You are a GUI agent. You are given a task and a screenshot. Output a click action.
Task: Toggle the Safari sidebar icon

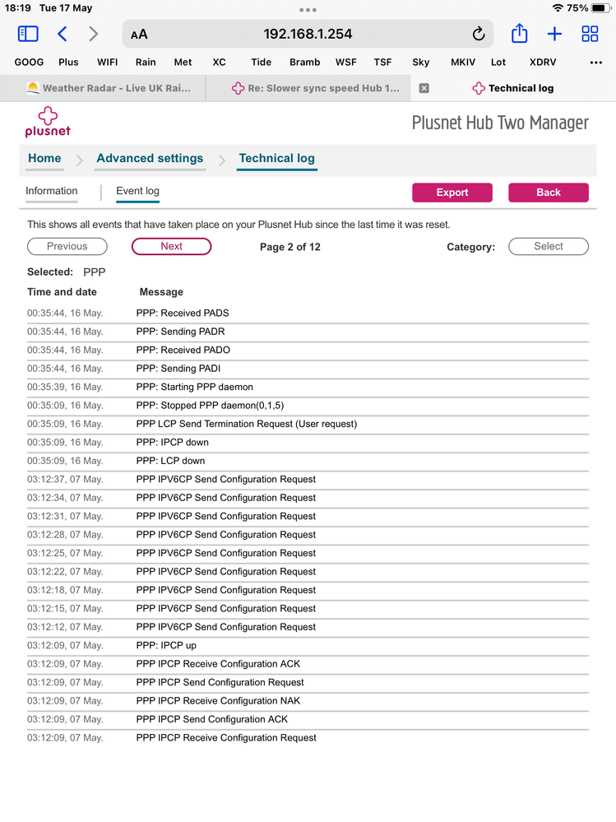(x=28, y=34)
